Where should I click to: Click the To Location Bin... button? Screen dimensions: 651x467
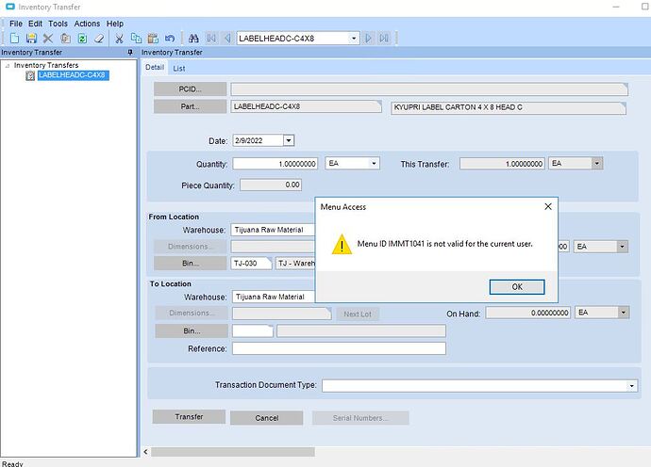point(192,331)
